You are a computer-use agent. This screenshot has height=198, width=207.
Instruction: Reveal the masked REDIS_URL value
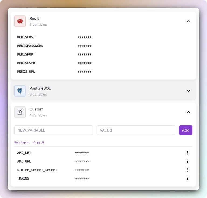coord(84,72)
